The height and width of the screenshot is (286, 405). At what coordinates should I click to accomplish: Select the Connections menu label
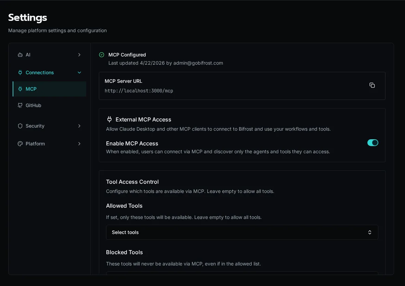click(x=40, y=73)
